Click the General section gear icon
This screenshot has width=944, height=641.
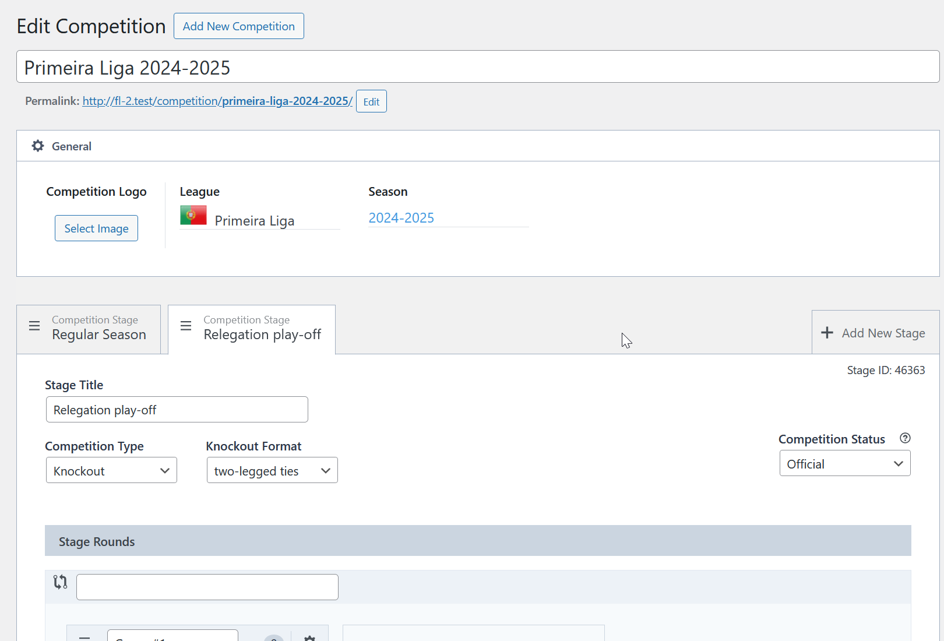(x=38, y=146)
